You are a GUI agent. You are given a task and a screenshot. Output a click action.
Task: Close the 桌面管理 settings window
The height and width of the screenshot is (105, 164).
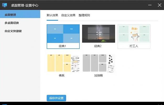tap(160, 5)
